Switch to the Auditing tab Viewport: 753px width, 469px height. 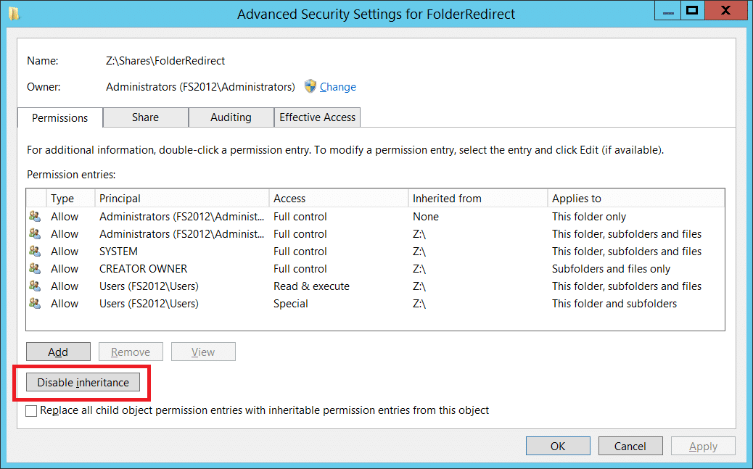(x=231, y=117)
